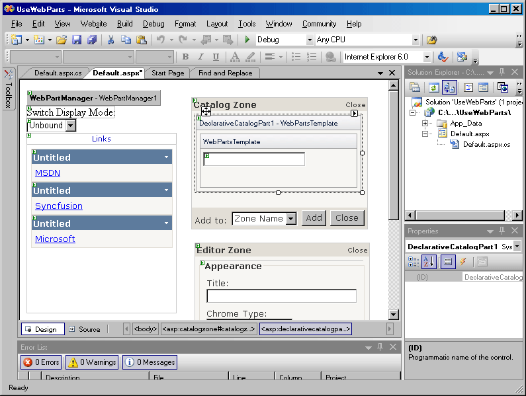The width and height of the screenshot is (526, 396).
Task: Click the Syncfusion link
Action: pyautogui.click(x=59, y=206)
